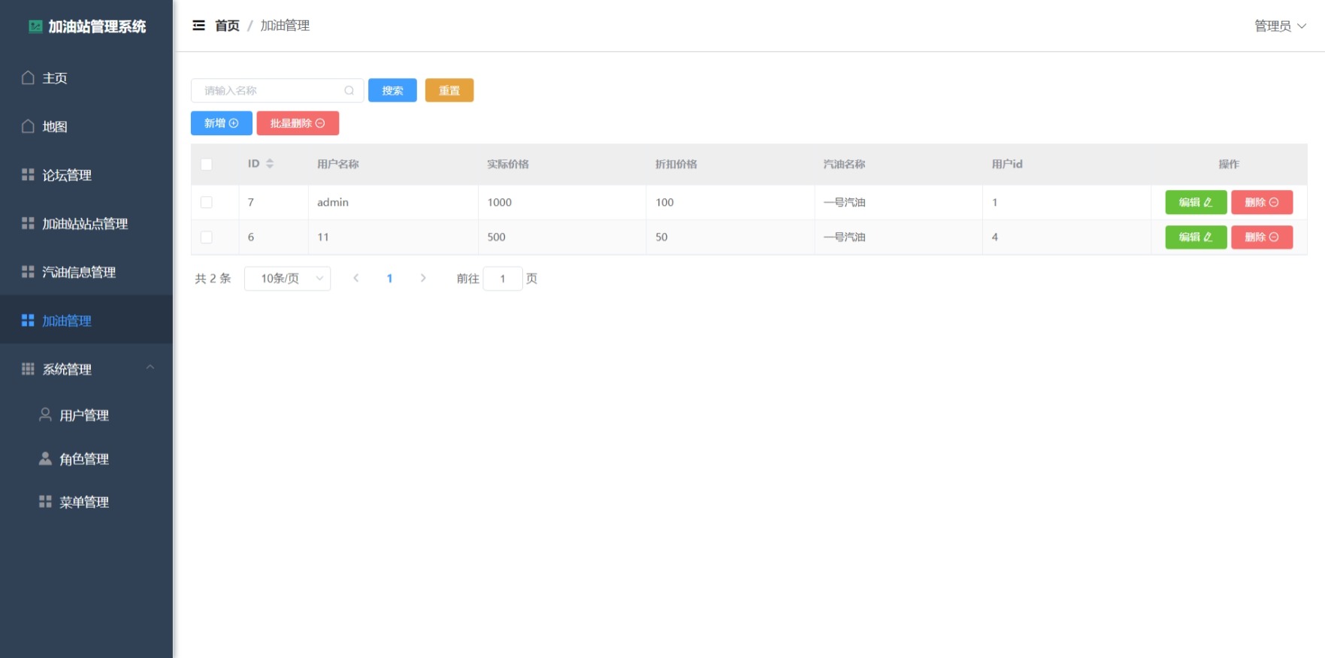Click 一号汽油 in the admin row
The height and width of the screenshot is (658, 1325).
[845, 202]
